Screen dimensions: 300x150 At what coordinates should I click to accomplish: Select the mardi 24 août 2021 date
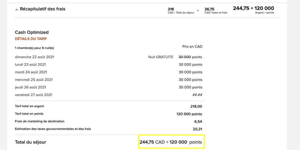click(x=31, y=72)
